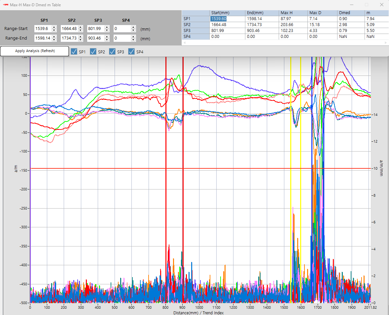Decrease SP2 Range-End using down arrow
The image size is (389, 315).
81,40
